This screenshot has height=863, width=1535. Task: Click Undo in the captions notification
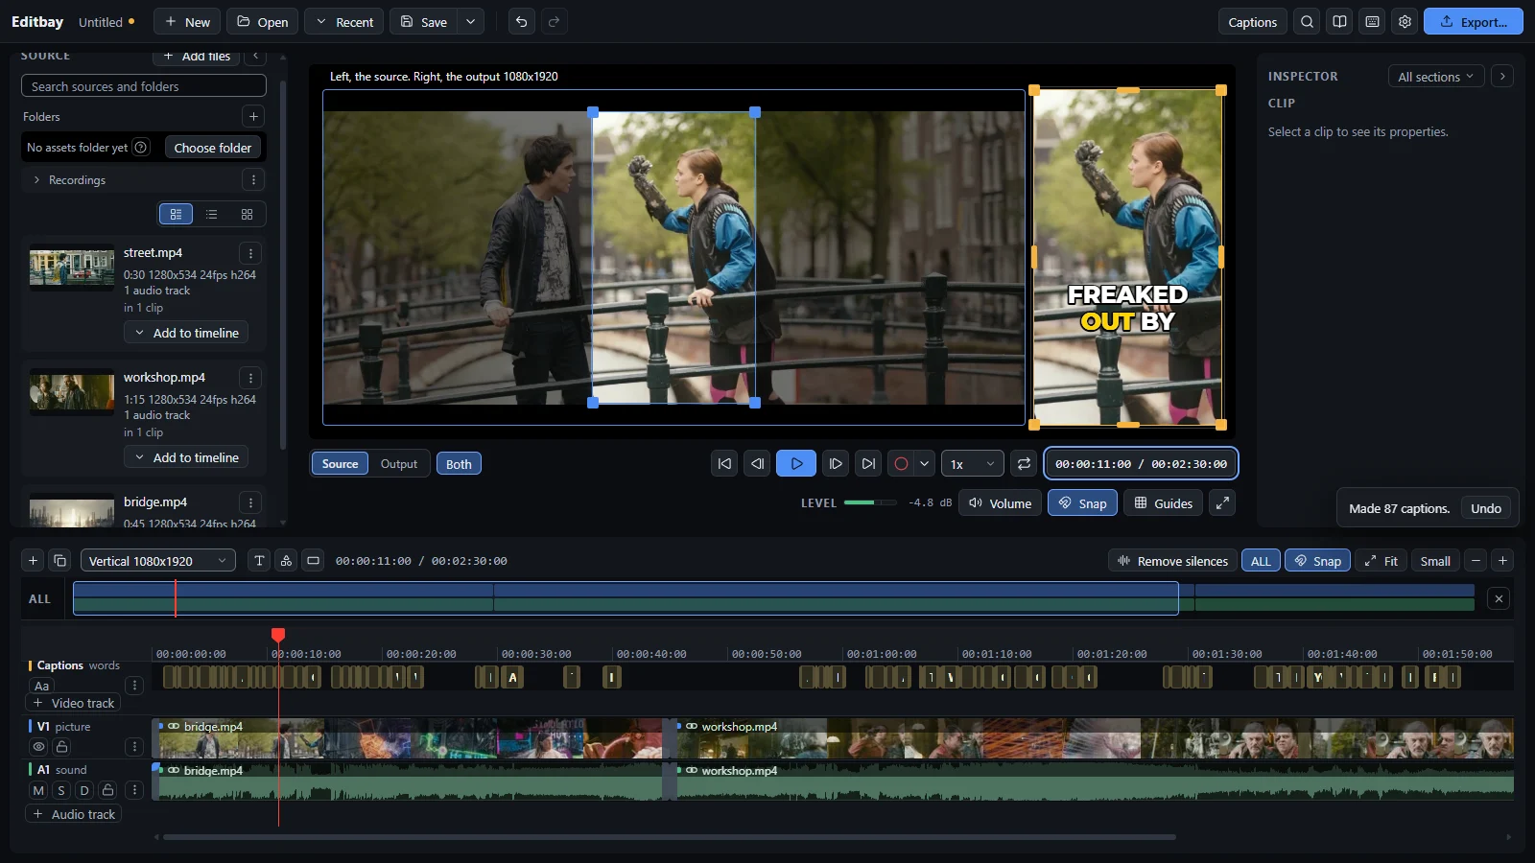point(1485,508)
